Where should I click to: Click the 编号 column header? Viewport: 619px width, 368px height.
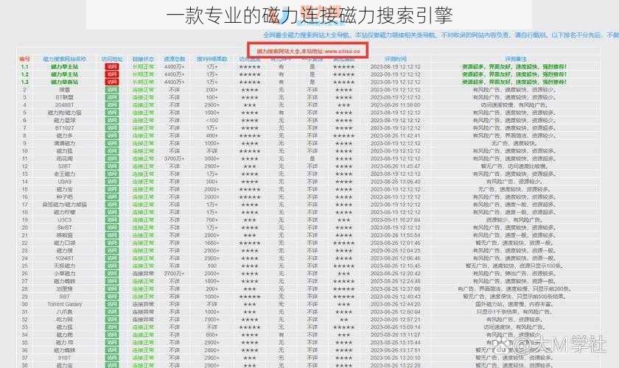click(24, 59)
